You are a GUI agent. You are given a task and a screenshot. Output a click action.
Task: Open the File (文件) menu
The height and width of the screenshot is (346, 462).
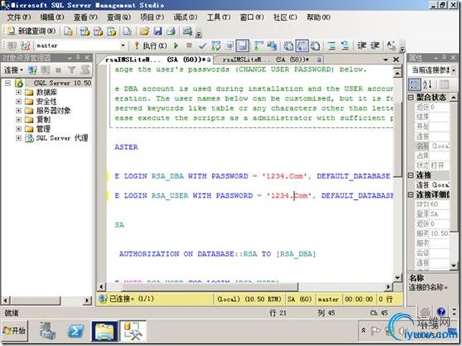click(x=19, y=17)
